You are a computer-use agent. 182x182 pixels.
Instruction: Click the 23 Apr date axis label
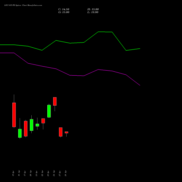point(48,173)
